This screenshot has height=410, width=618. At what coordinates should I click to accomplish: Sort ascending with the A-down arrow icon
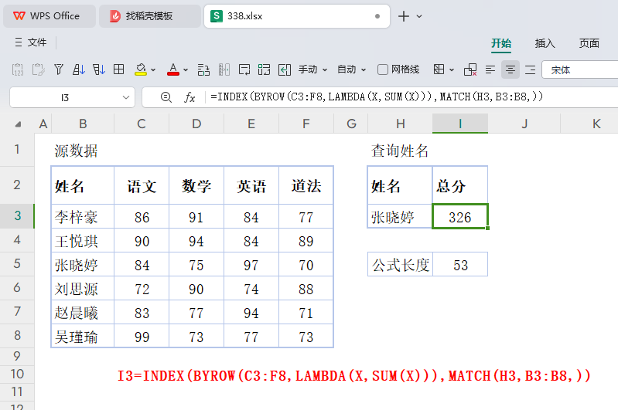pos(78,69)
